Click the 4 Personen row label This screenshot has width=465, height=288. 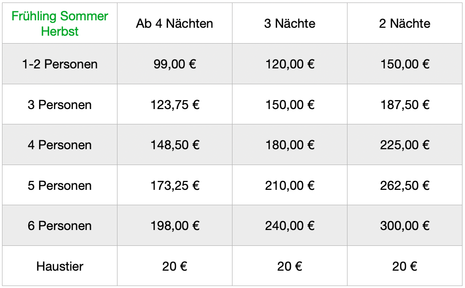point(59,145)
